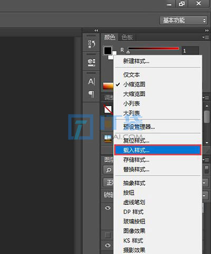Load the DP 样式 style set
This screenshot has height=254, width=211.
[158, 212]
